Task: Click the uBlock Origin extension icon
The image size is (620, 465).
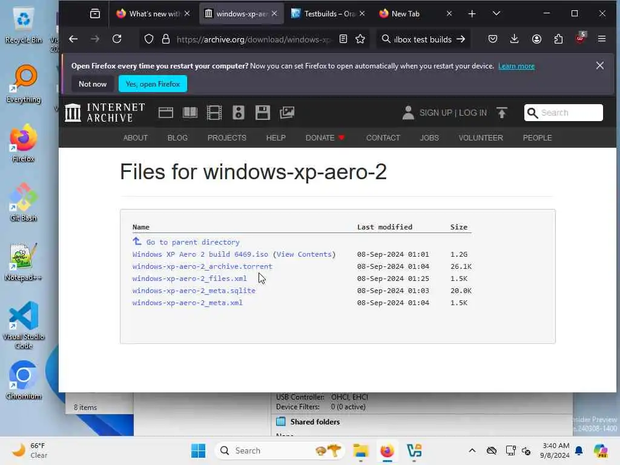Action: coord(581,38)
